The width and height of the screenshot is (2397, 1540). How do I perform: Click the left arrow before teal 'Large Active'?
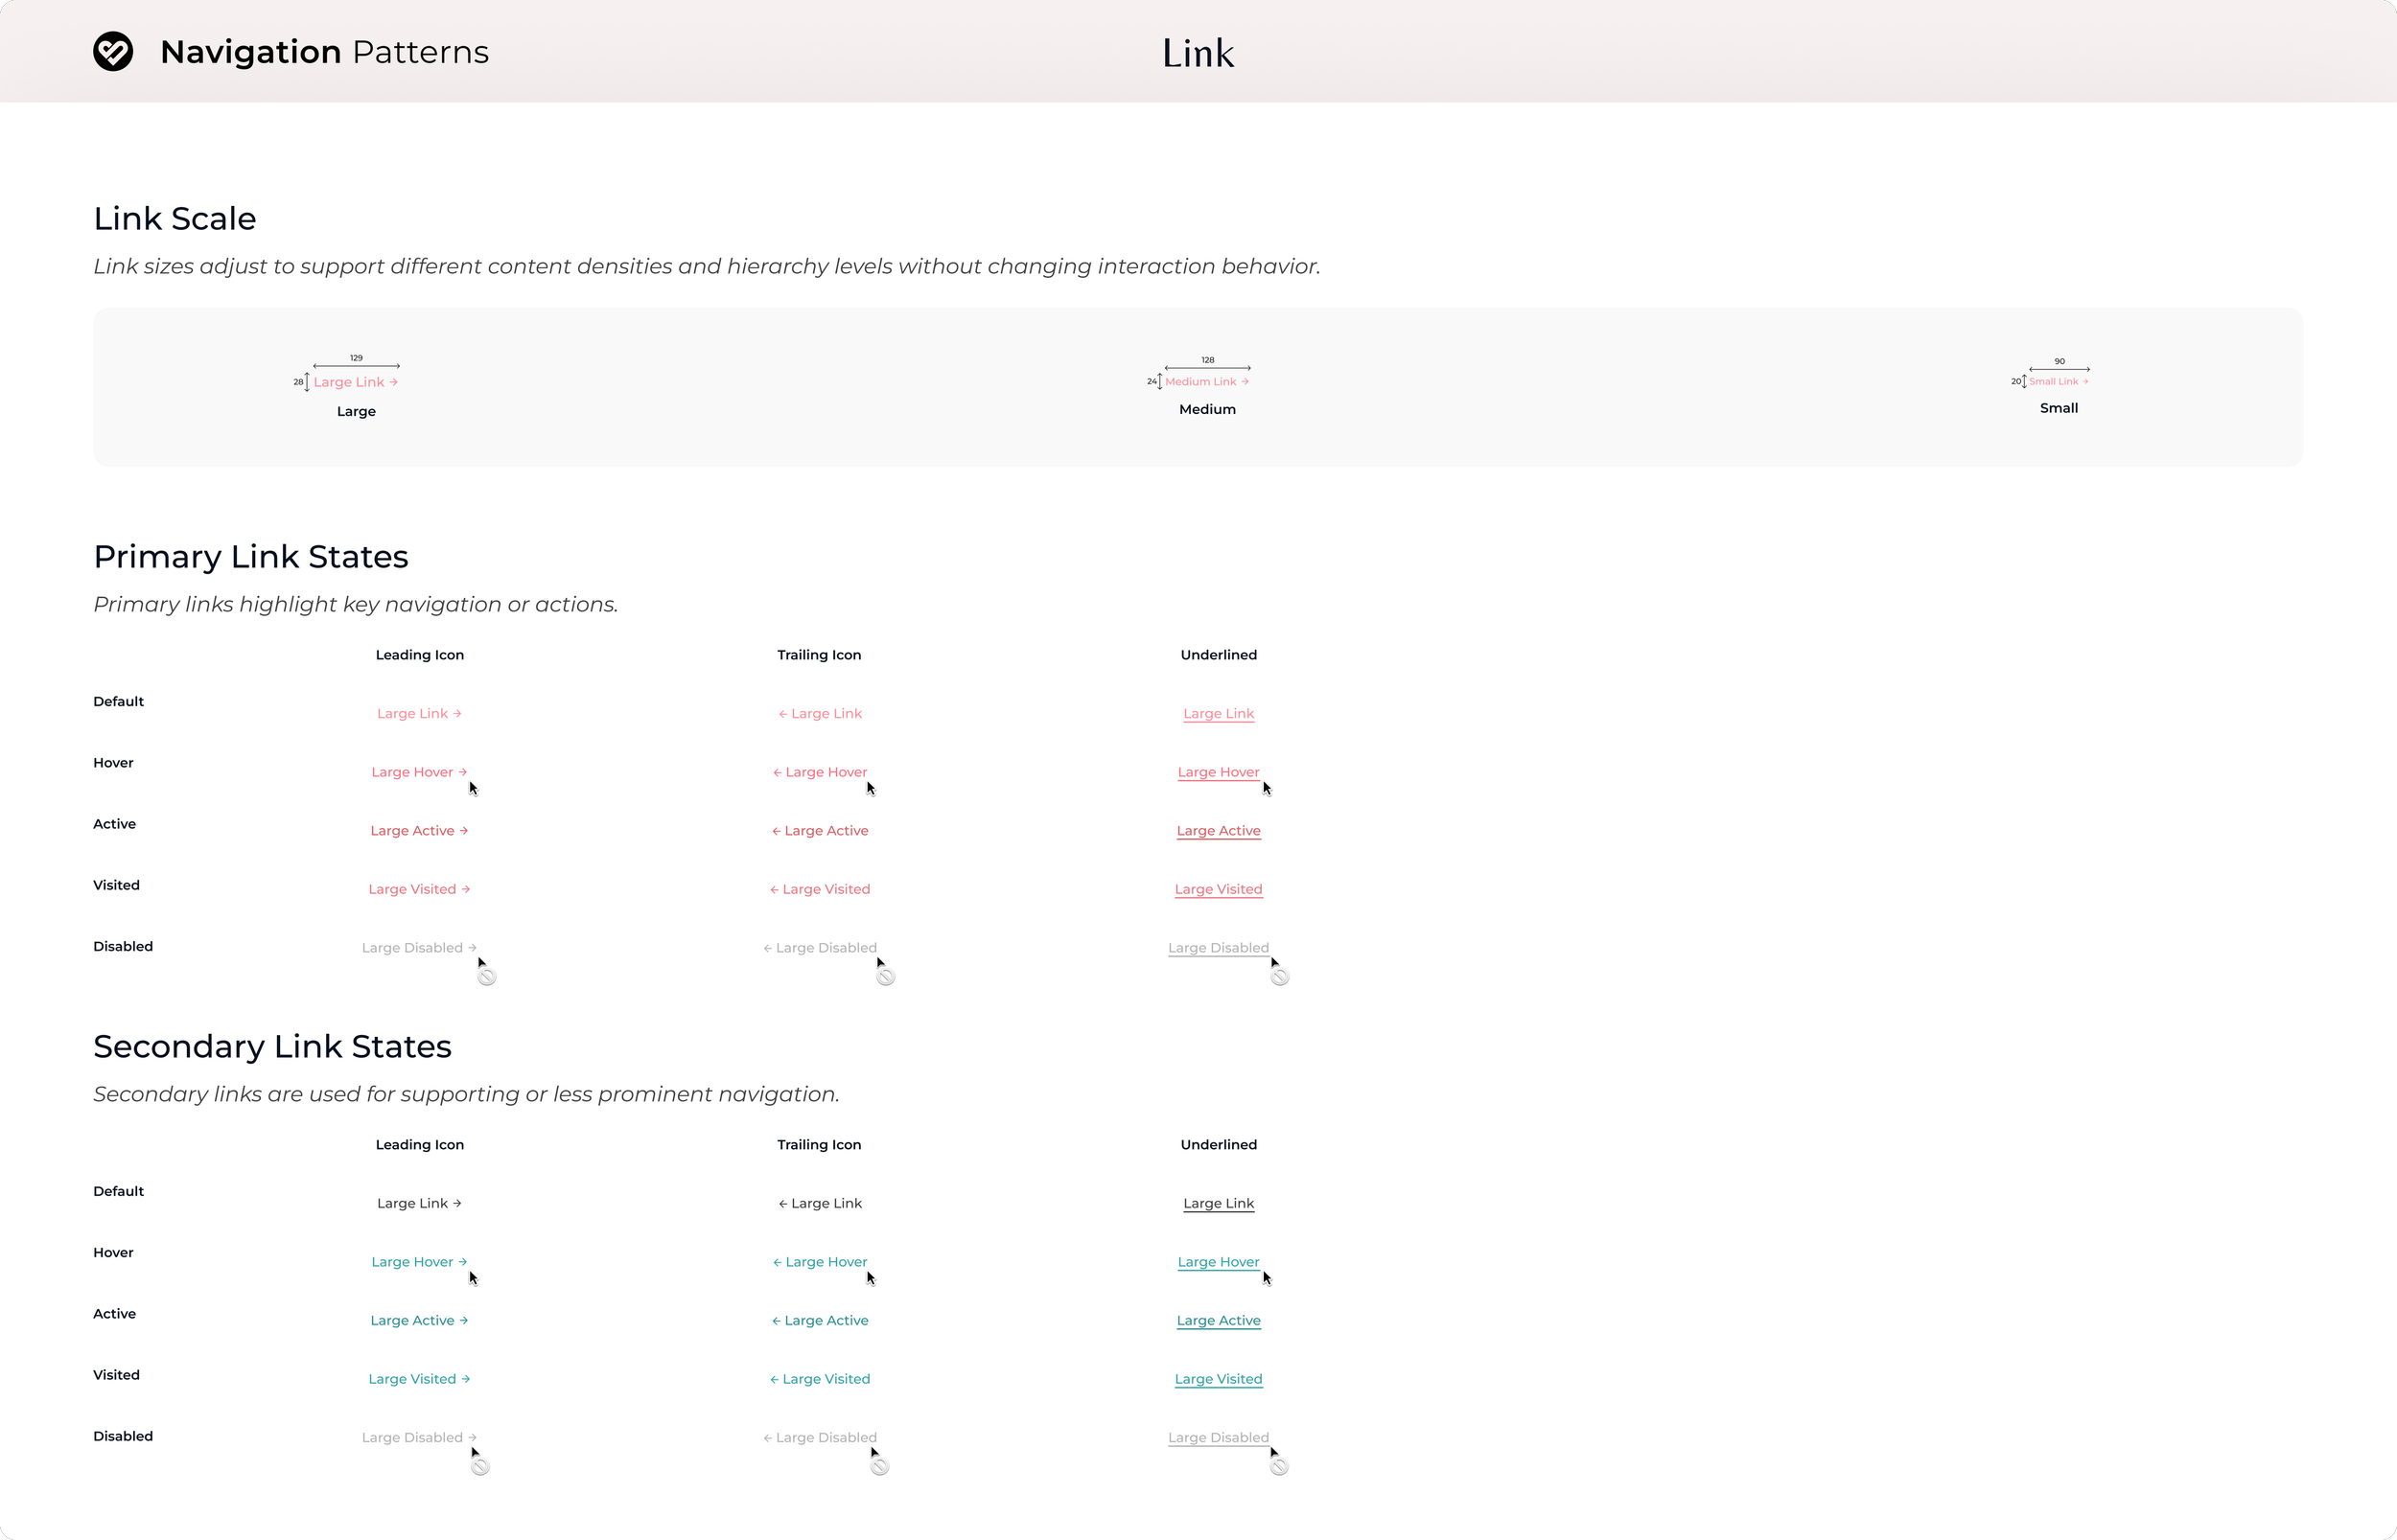(x=777, y=1321)
